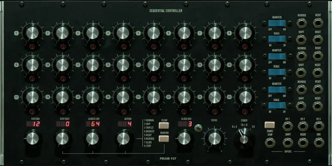
Task: Click the '1 NORMAL' action list entry
Action: [149, 120]
